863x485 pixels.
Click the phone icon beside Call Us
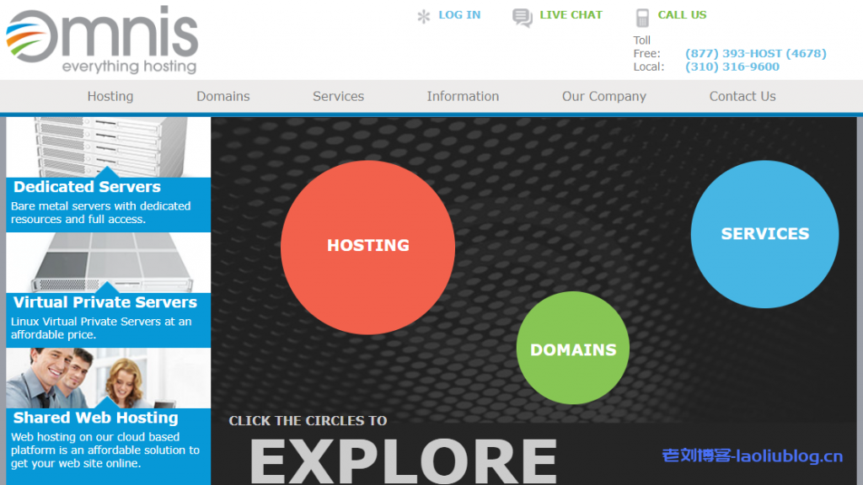point(642,18)
